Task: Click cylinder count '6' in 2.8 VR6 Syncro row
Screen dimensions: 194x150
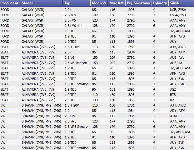Action: (154, 127)
